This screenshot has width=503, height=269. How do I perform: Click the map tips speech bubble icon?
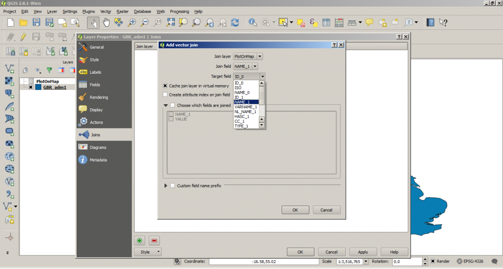tap(369, 23)
